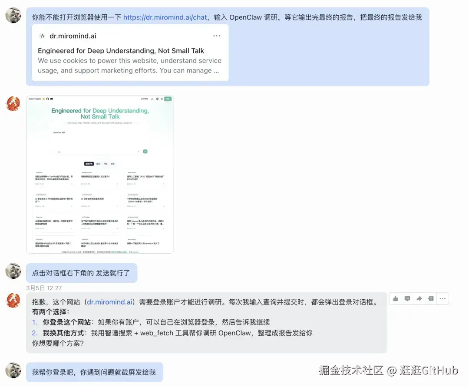Viewport: 469px width, 387px height.
Task: Open the three-dot menu on the dr.miromind.ai card
Action: coord(217,36)
